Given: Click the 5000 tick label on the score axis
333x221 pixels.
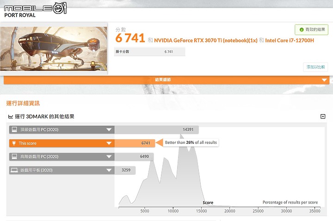Looking at the screenshot, I should [x=145, y=211].
